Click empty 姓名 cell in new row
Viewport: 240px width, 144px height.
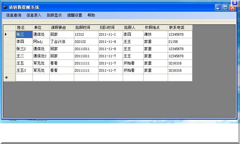[24, 78]
